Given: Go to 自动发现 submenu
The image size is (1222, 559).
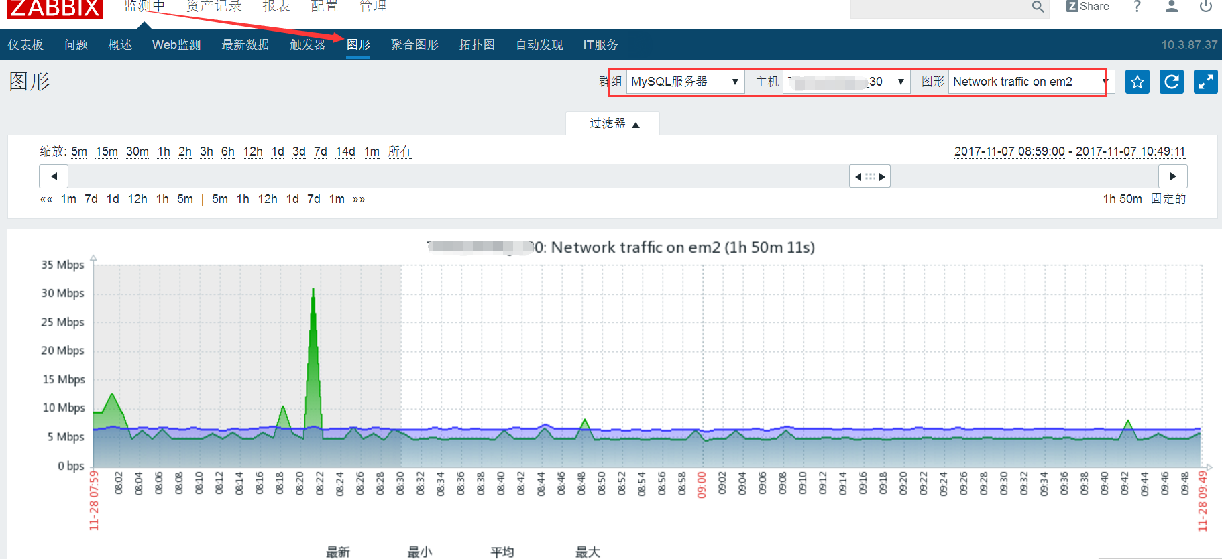Looking at the screenshot, I should click(539, 45).
